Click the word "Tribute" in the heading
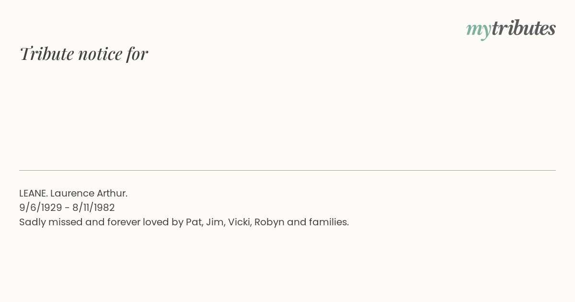The image size is (575, 302). click(46, 54)
